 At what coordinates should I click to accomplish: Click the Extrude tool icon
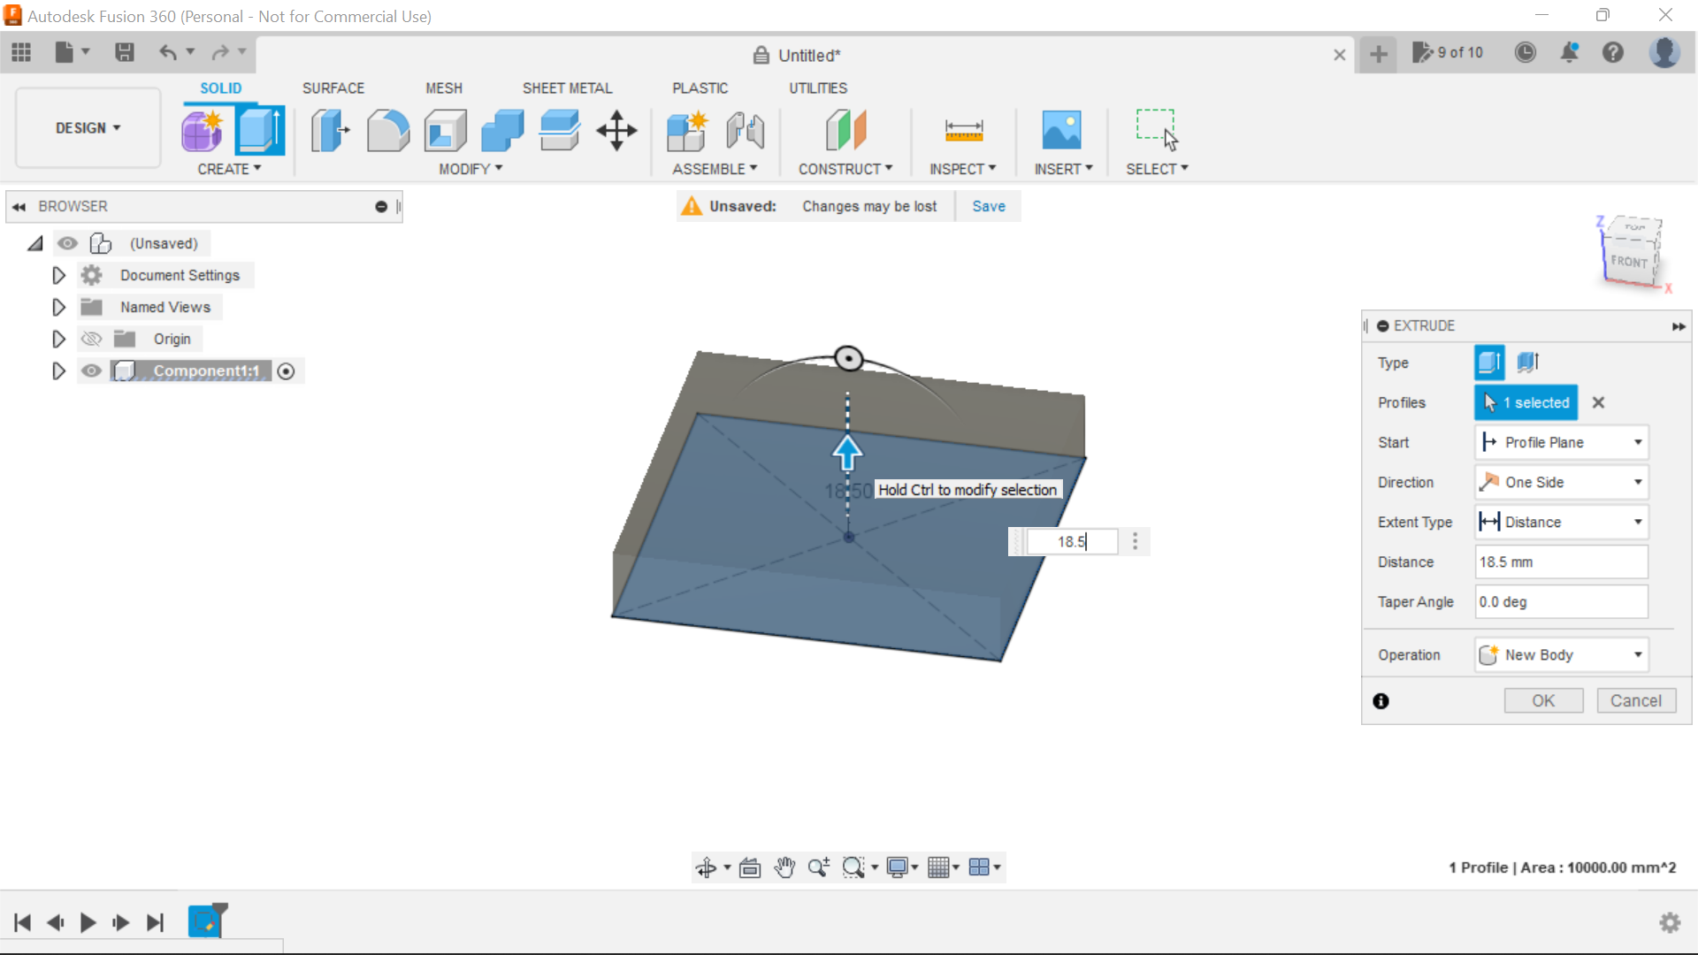click(x=260, y=129)
